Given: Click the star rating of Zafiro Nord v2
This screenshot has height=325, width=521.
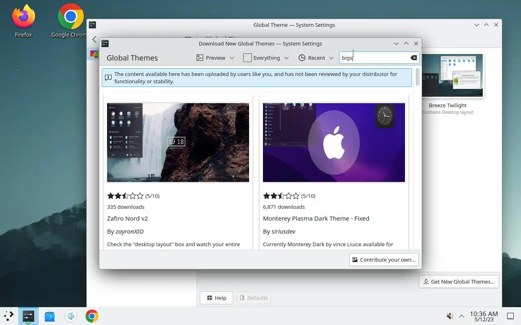Looking at the screenshot, I should [x=125, y=196].
